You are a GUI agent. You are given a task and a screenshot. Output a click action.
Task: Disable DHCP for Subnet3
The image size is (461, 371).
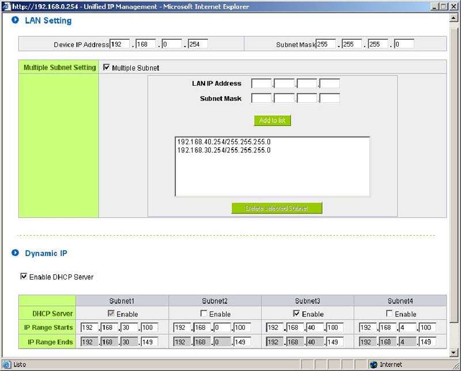[x=297, y=313]
